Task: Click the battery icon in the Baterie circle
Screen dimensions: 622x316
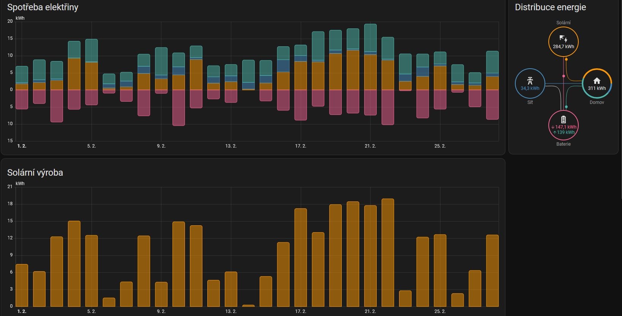Action: [x=563, y=119]
